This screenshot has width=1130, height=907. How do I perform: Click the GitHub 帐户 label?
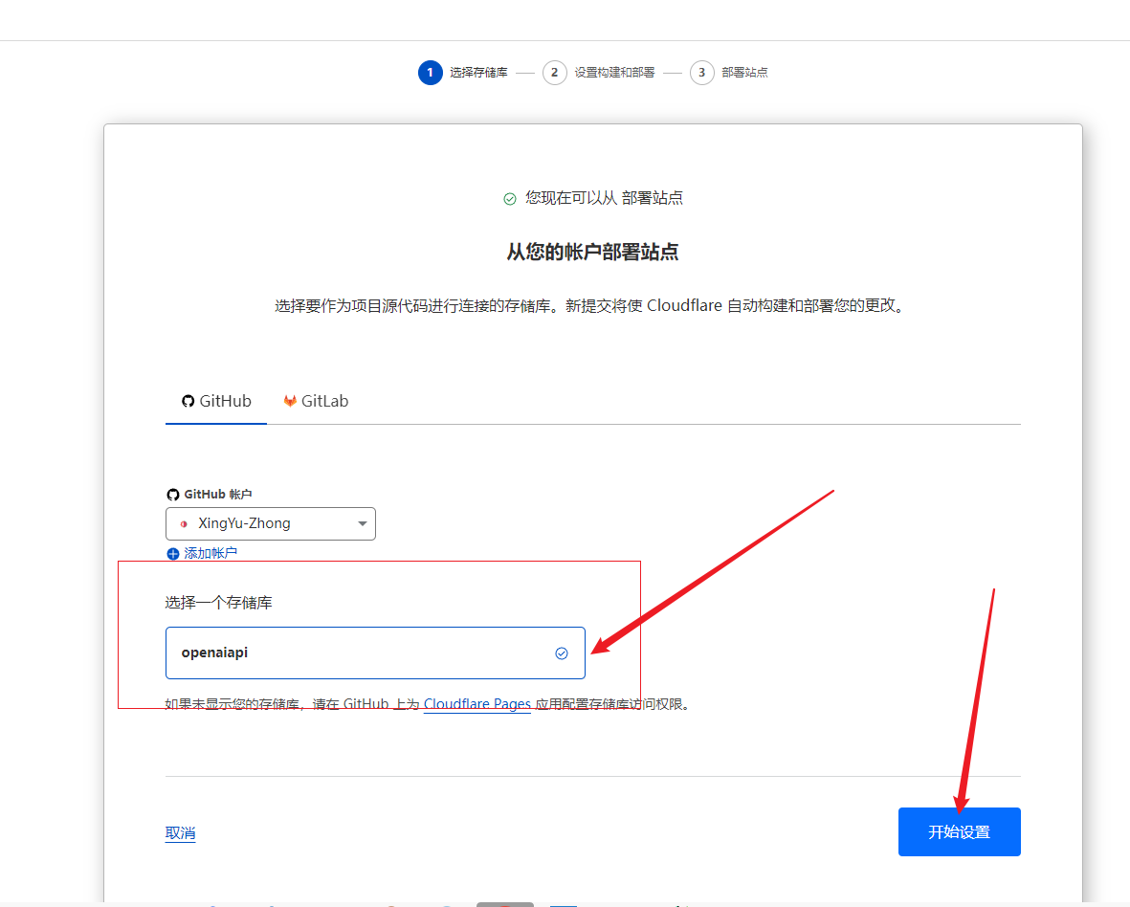pos(217,495)
